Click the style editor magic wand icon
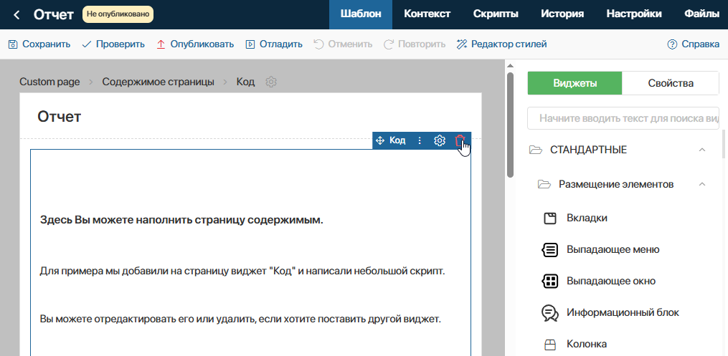728x356 pixels. point(461,44)
